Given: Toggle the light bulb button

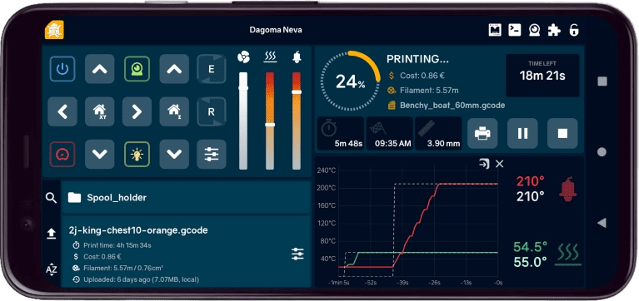Looking at the screenshot, I should pyautogui.click(x=137, y=154).
